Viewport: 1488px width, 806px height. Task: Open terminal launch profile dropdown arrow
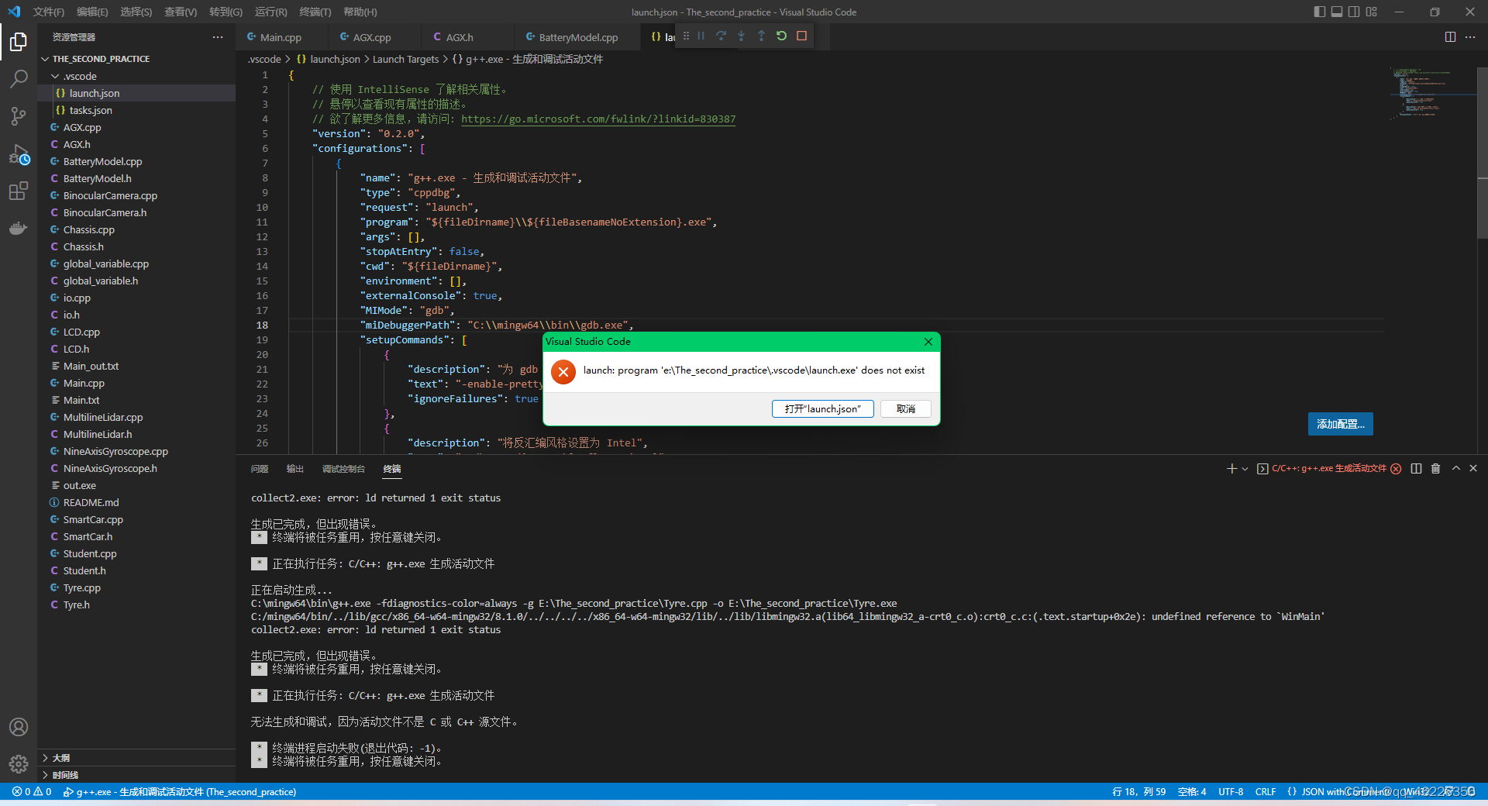[1245, 468]
